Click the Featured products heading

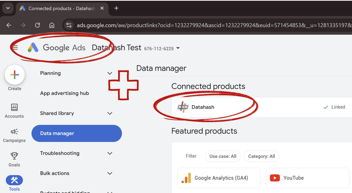pos(204,131)
